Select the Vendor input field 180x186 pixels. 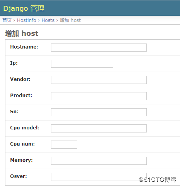tap(99, 80)
